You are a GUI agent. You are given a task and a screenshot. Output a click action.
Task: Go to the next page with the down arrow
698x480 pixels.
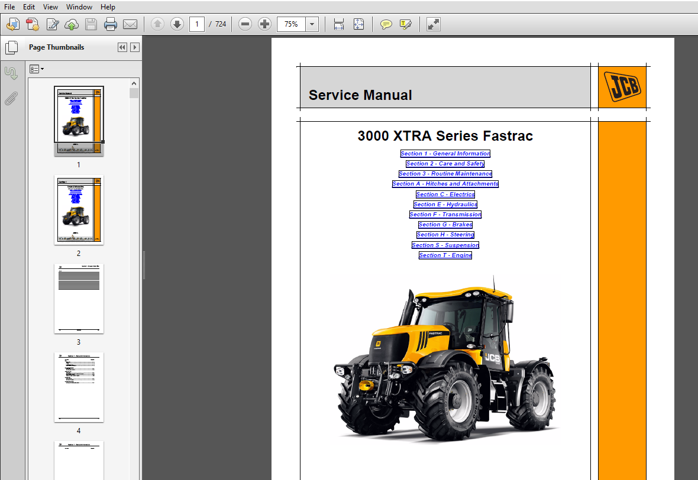click(177, 24)
